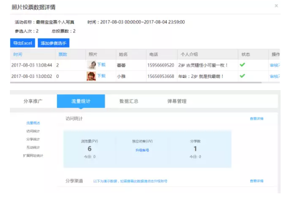The width and height of the screenshot is (290, 199).
Task: Click 查看详情 next to 分享渠道
Action: click(x=257, y=181)
